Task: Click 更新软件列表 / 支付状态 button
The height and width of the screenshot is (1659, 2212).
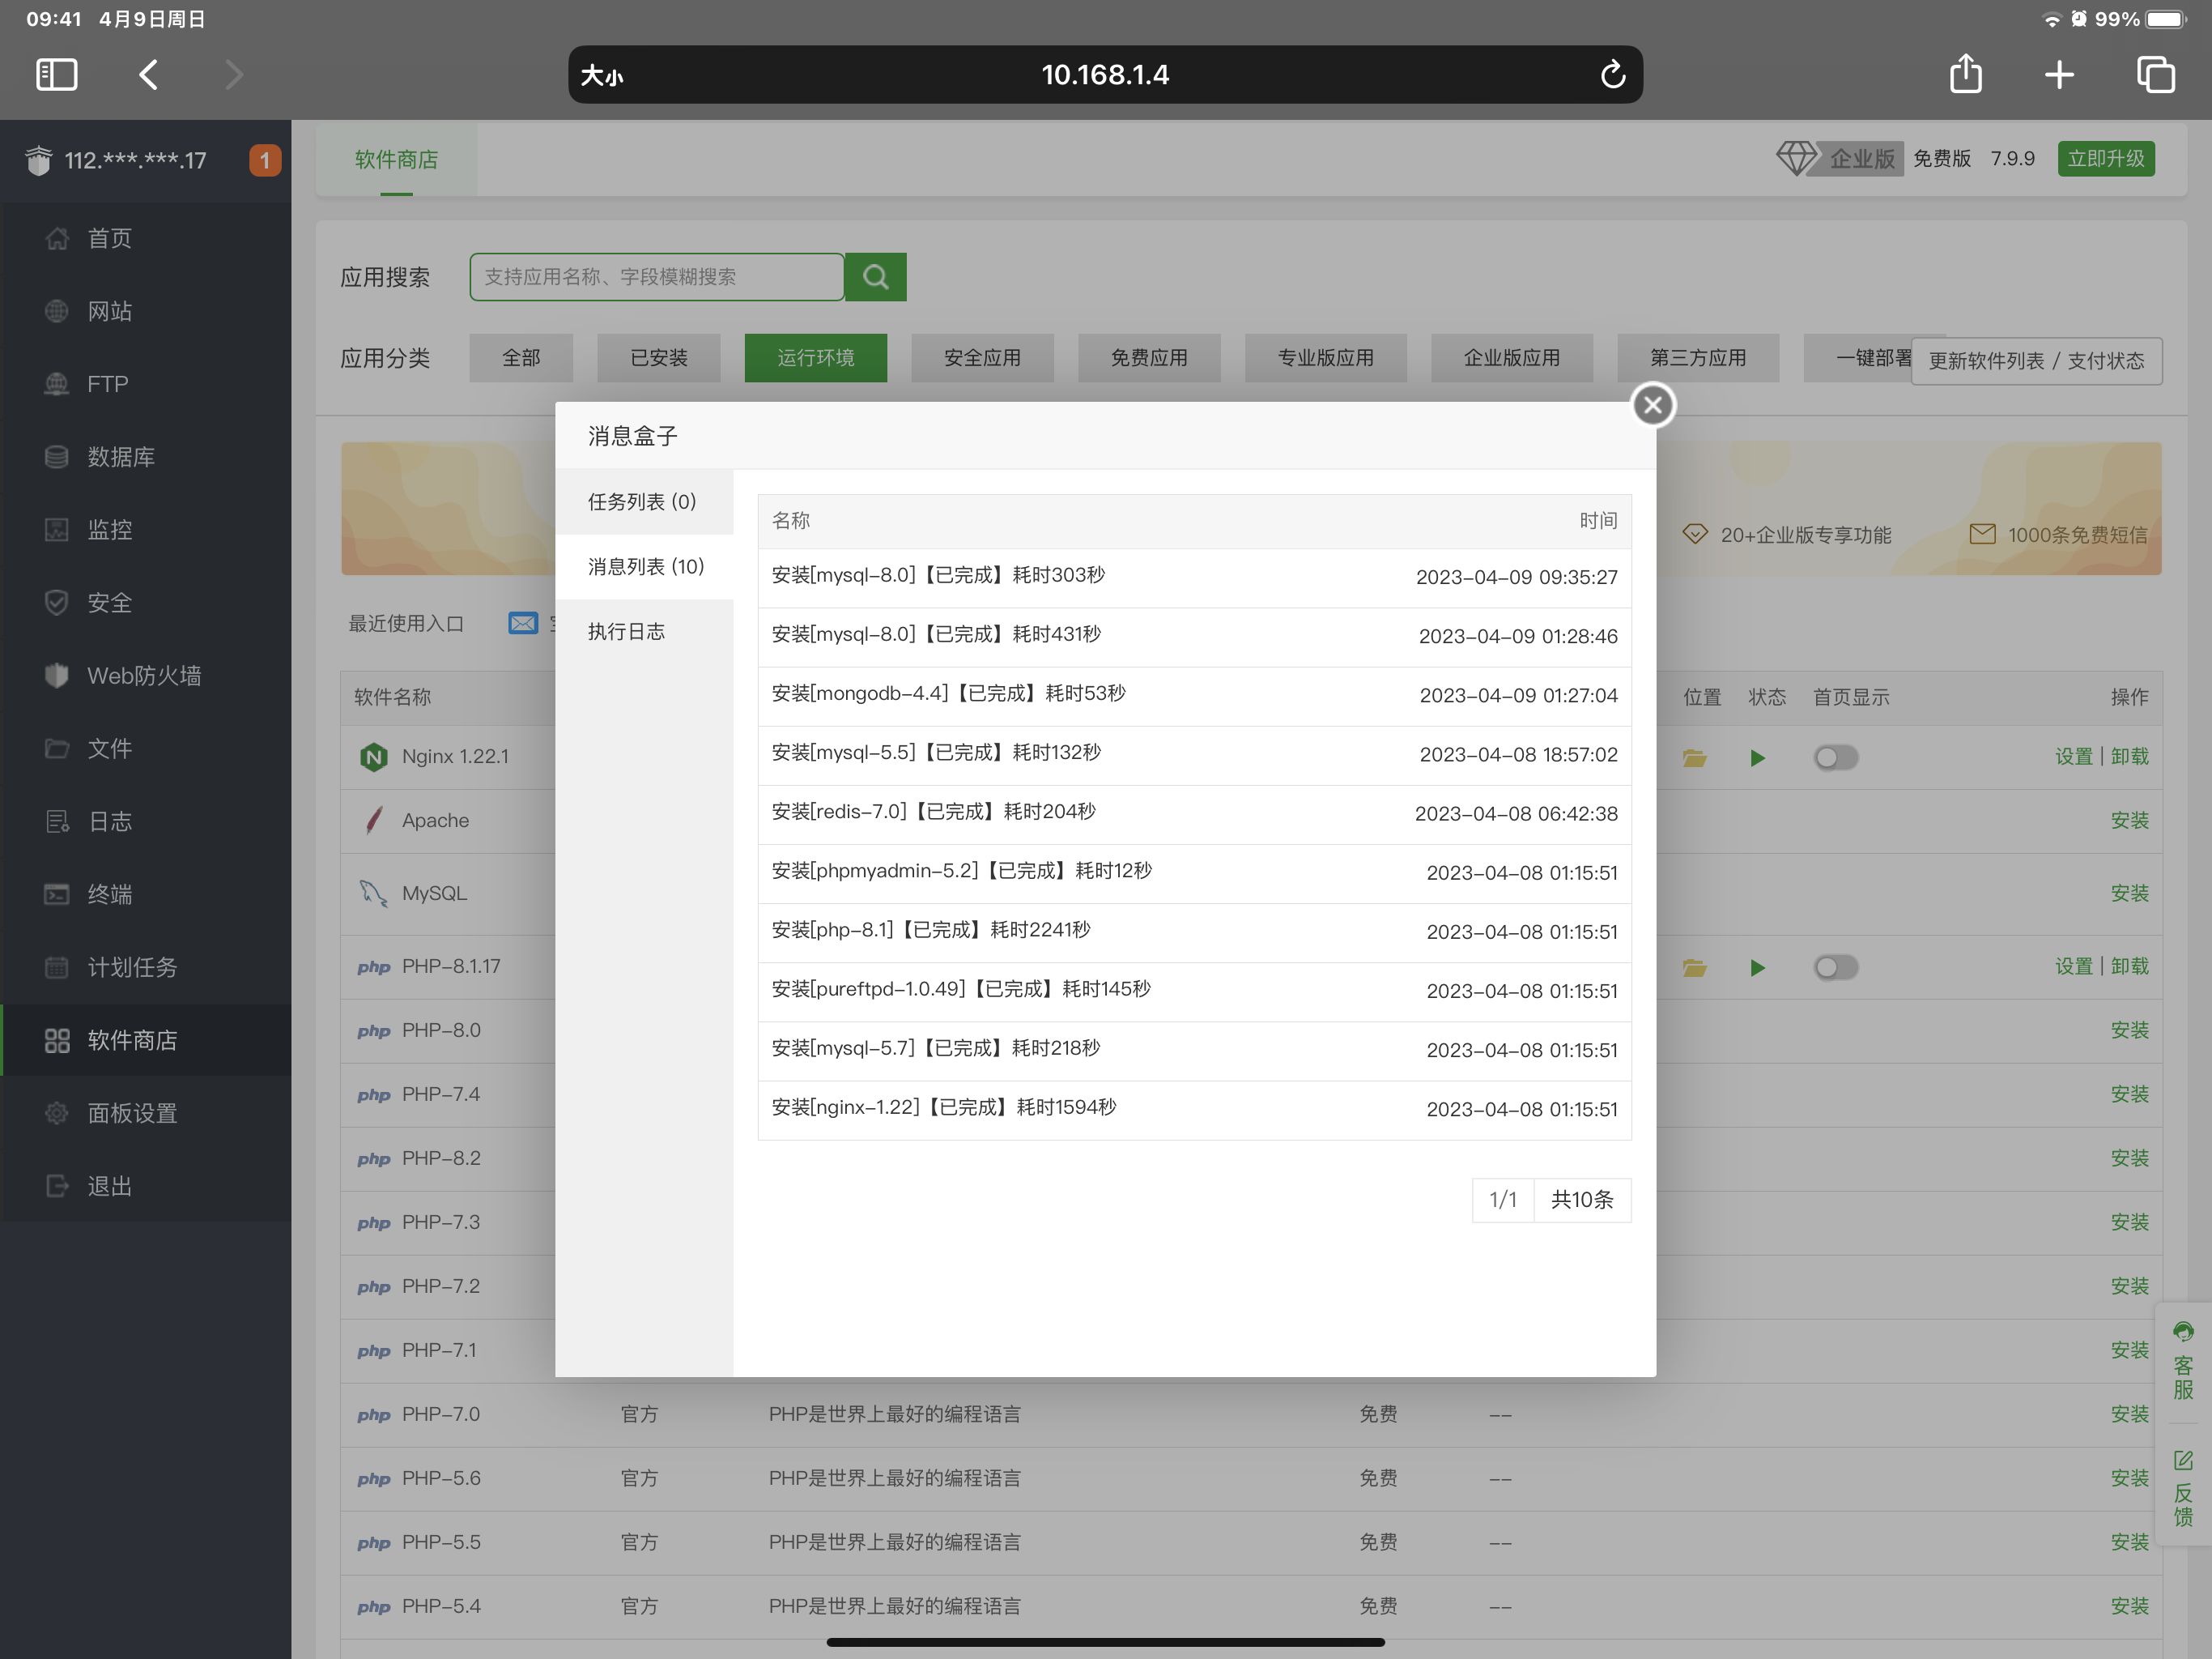Action: [x=2036, y=361]
